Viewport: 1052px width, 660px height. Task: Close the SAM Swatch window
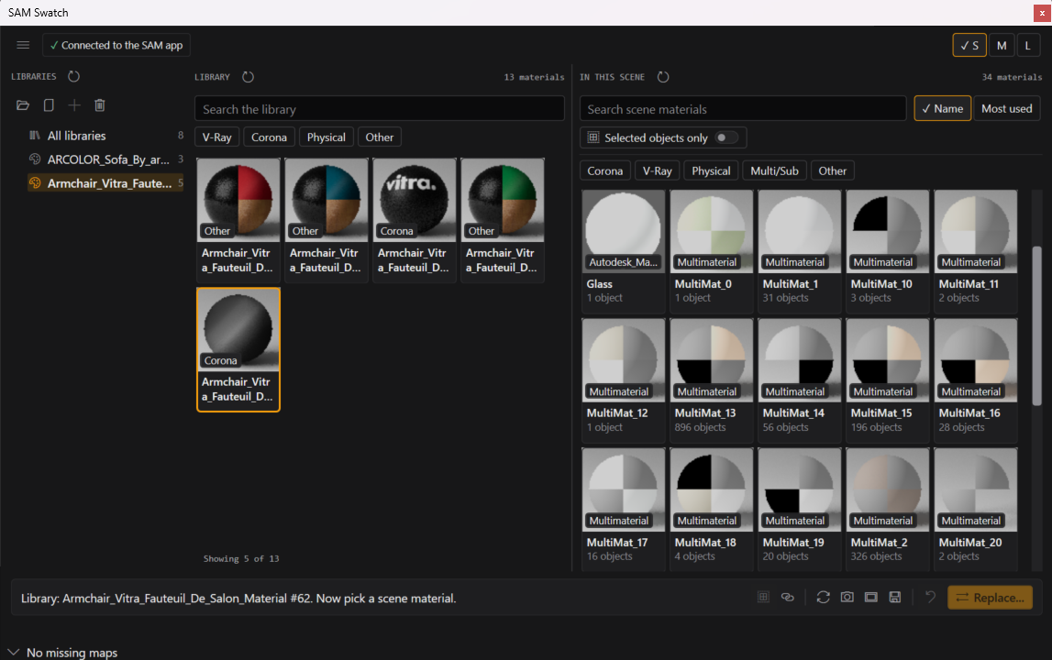1042,13
